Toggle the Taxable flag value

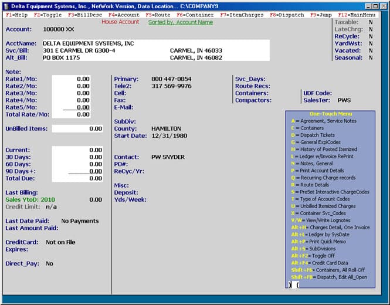pyautogui.click(x=370, y=22)
